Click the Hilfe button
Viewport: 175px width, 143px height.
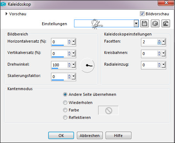point(118,136)
